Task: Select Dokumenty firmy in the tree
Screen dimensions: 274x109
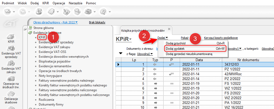Action: click(x=51, y=104)
